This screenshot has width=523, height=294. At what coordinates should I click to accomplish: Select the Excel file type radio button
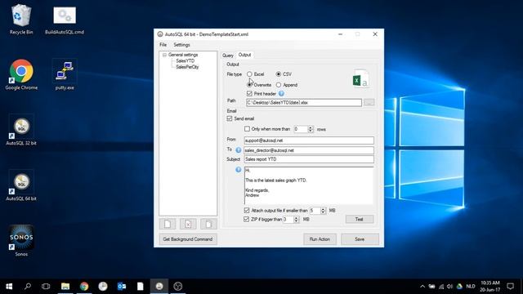249,74
